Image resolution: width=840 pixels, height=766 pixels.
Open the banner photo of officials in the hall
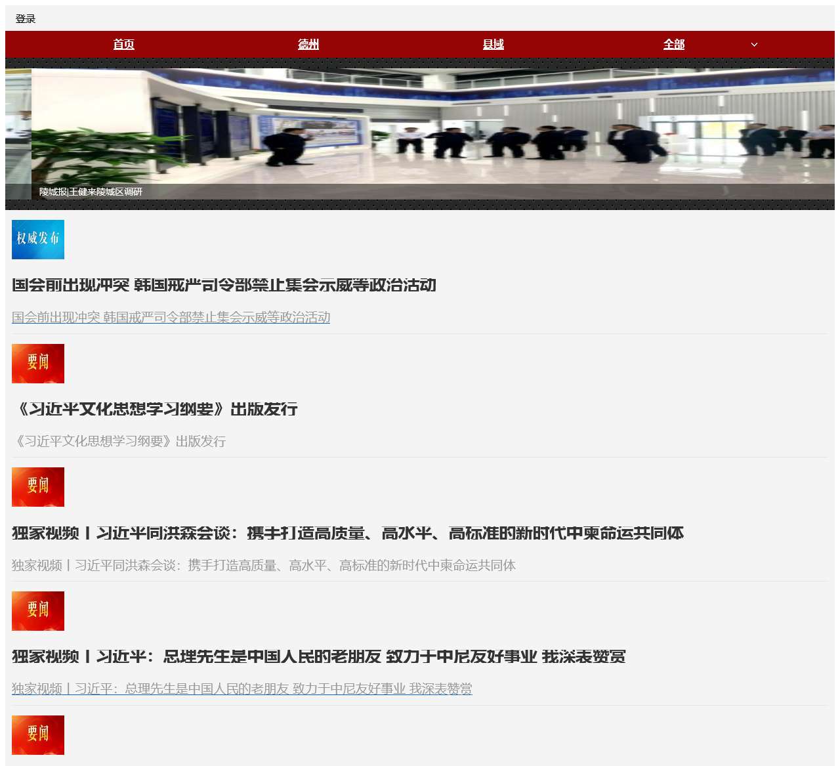(x=433, y=134)
